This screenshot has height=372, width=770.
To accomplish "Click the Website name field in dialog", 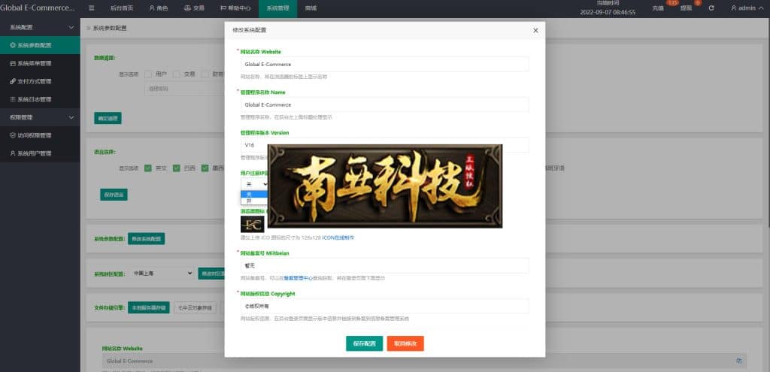I will (384, 65).
